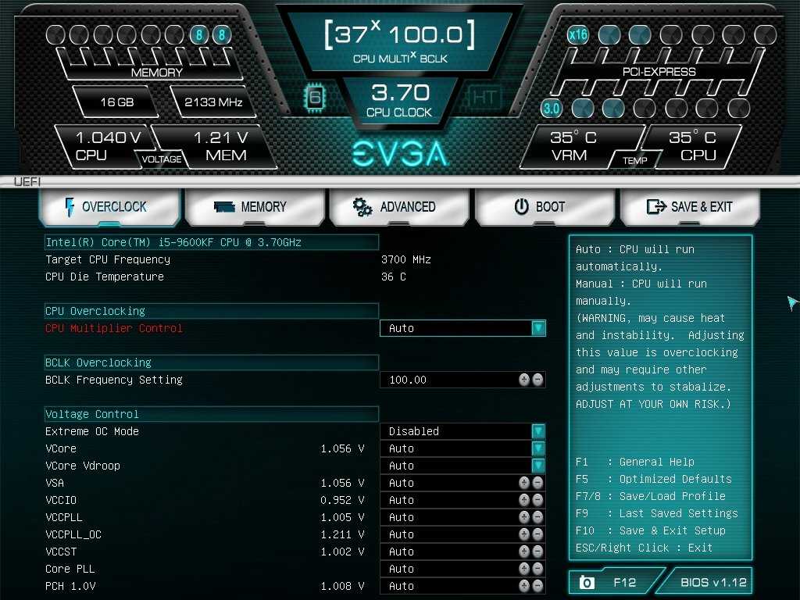
Task: Open the VCore voltage dropdown
Action: [x=537, y=448]
